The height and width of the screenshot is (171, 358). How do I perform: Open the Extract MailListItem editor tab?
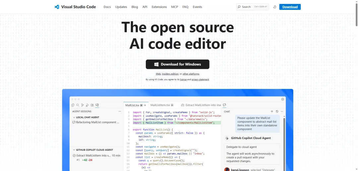tap(201, 105)
